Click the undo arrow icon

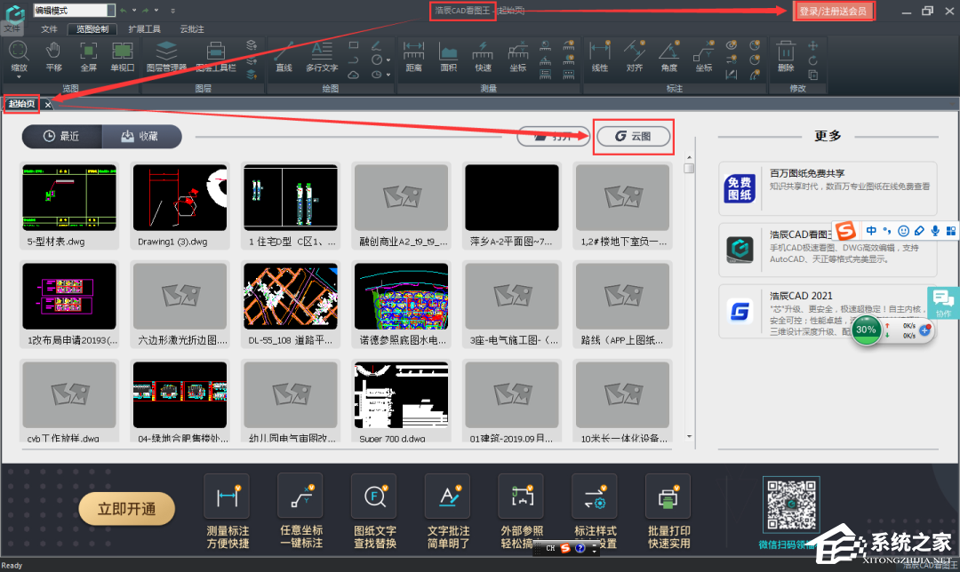pyautogui.click(x=124, y=11)
